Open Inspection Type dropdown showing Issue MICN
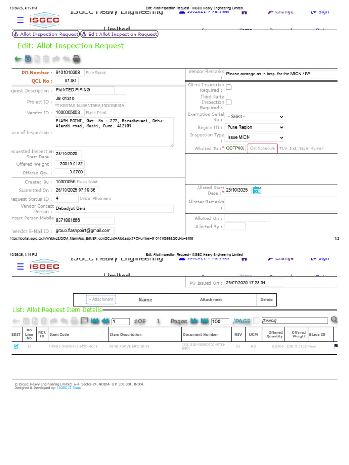 pyautogui.click(x=254, y=137)
